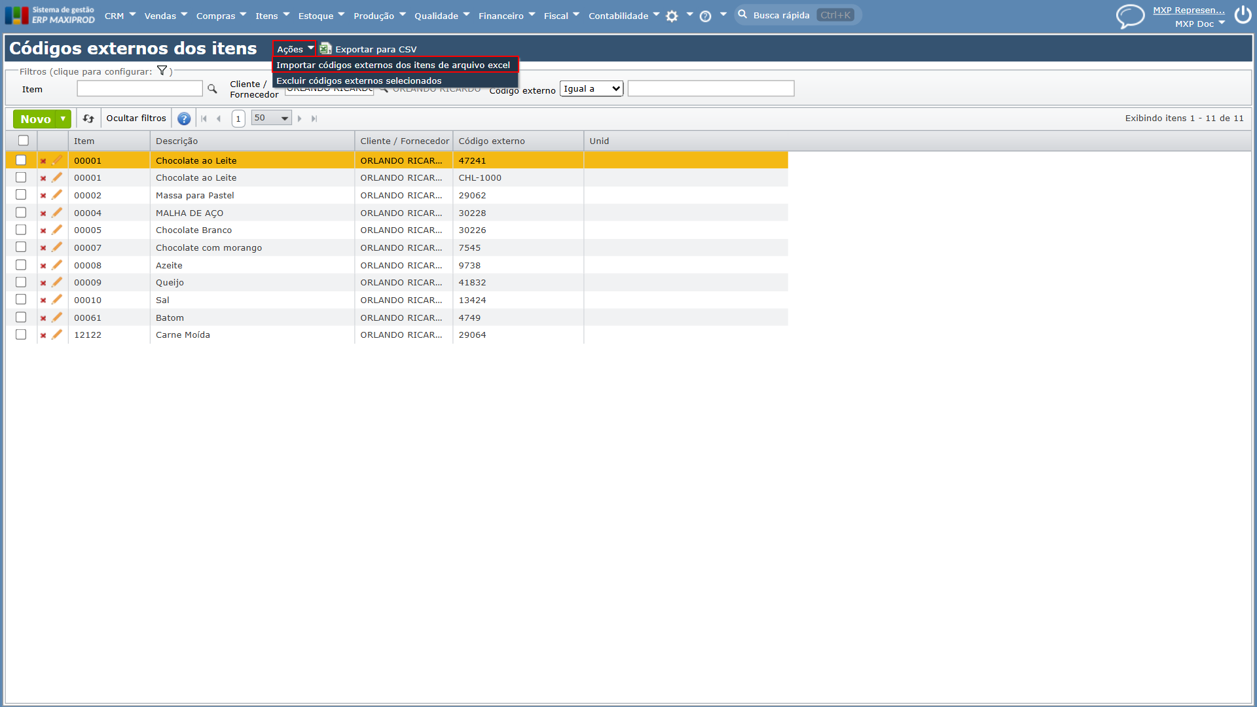Click the Item filter input field
The height and width of the screenshot is (707, 1257).
point(139,88)
